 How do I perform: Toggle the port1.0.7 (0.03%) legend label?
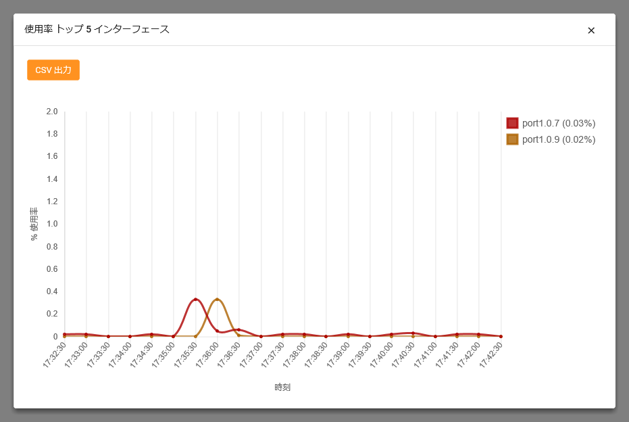[558, 123]
